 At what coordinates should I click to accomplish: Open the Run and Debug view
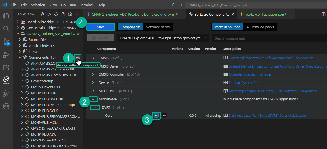pos(6,55)
